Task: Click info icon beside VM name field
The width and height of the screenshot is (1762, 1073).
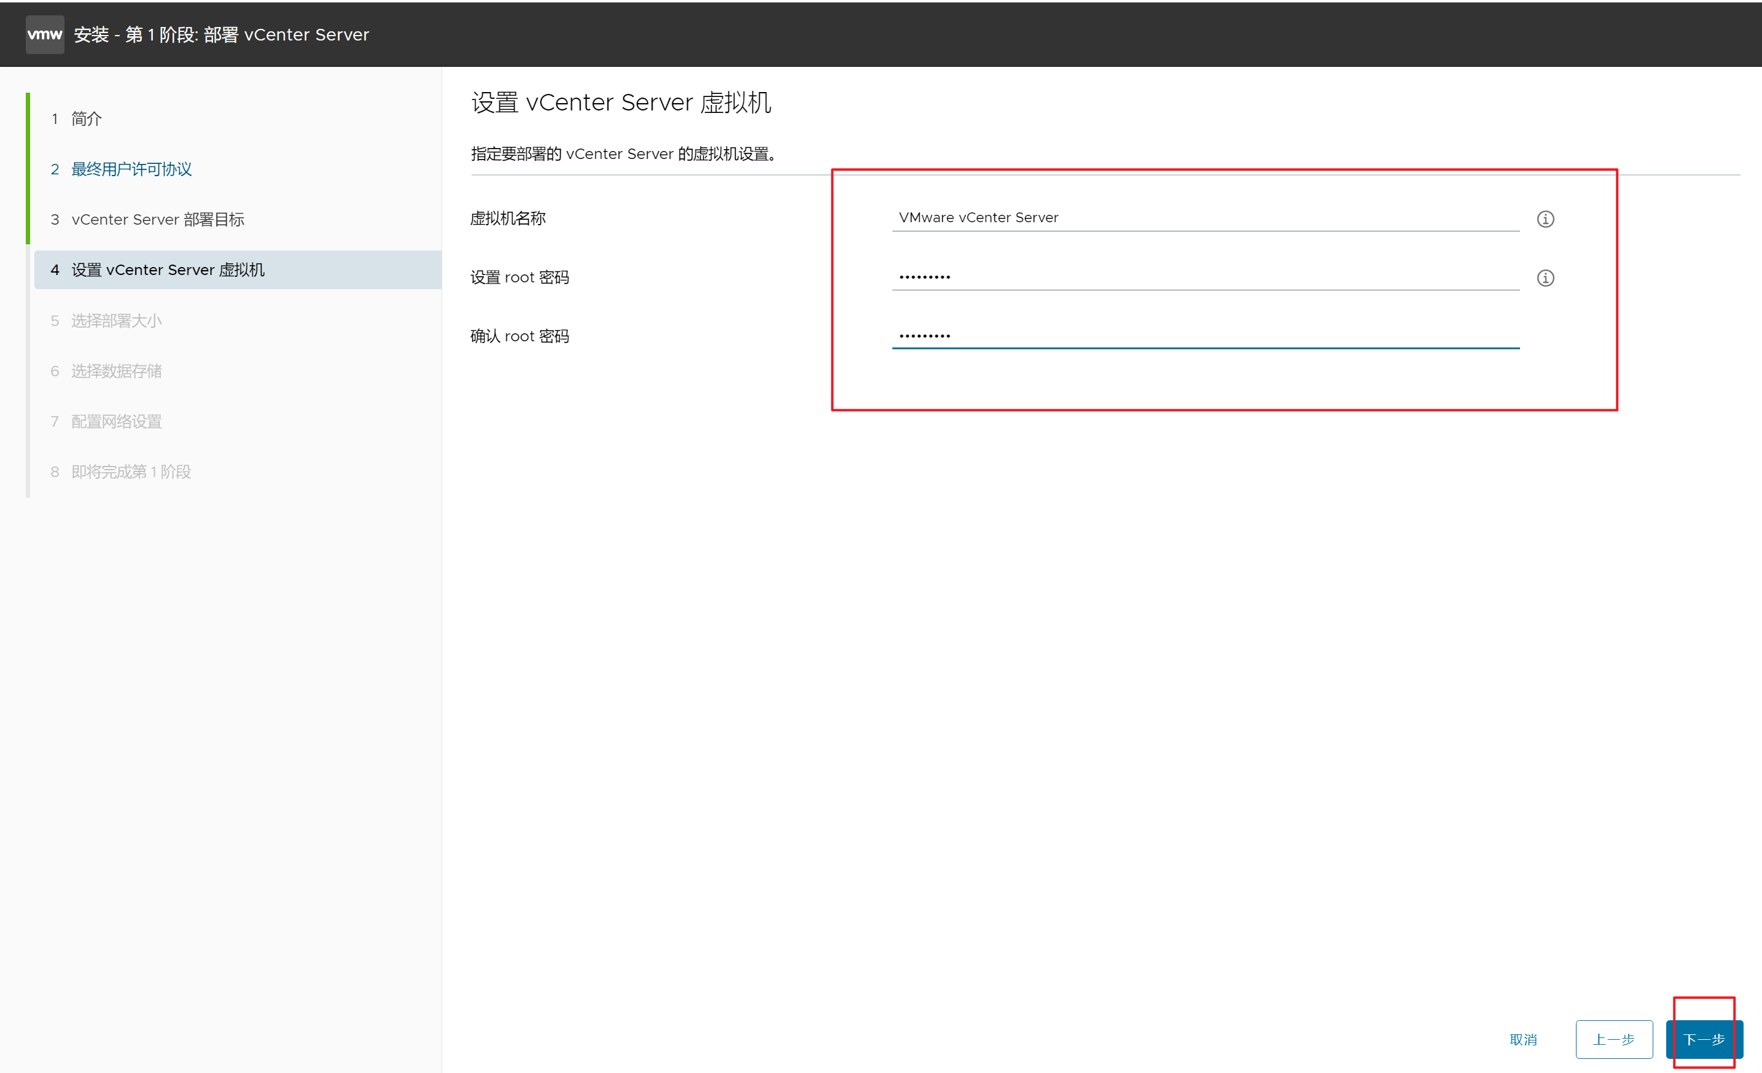Action: [1545, 219]
